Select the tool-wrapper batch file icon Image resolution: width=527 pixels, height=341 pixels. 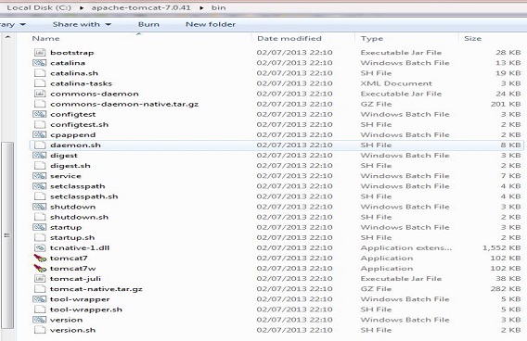(39, 299)
